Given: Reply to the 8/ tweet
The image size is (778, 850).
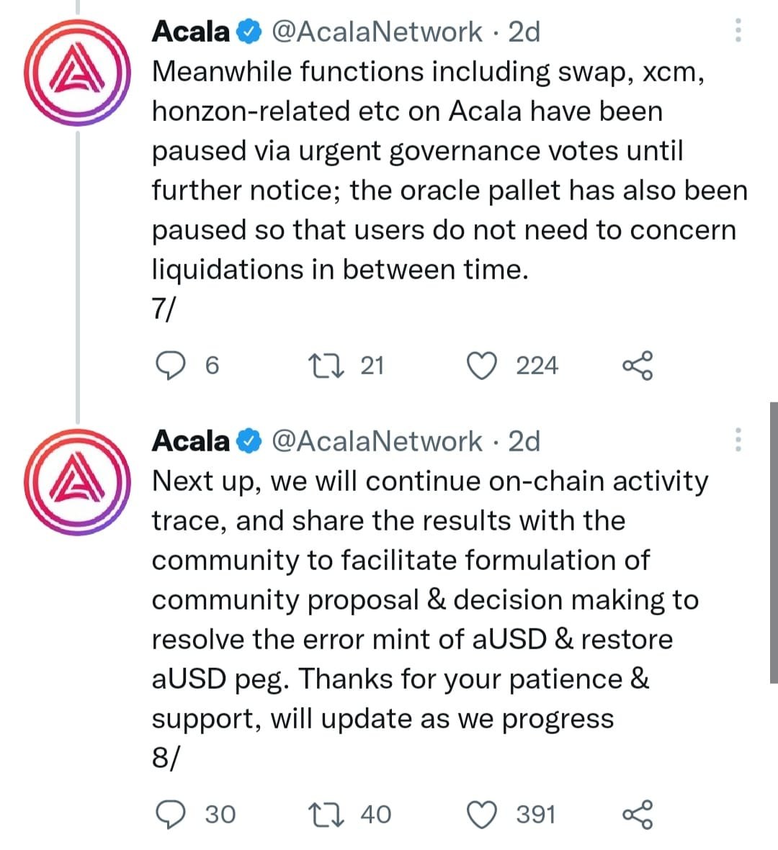Looking at the screenshot, I should point(171,814).
